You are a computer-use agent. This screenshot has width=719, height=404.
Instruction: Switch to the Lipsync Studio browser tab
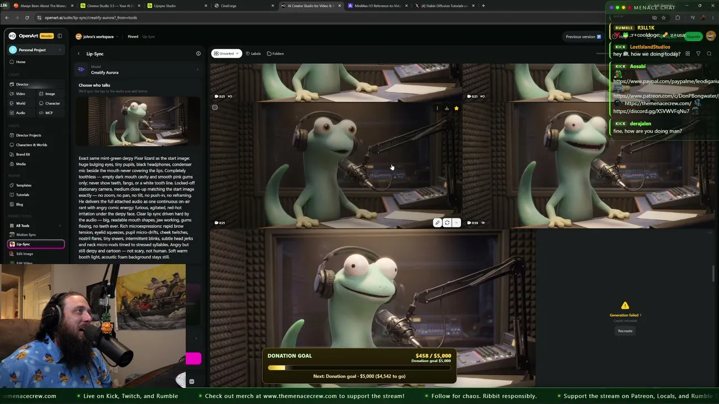coord(177,6)
